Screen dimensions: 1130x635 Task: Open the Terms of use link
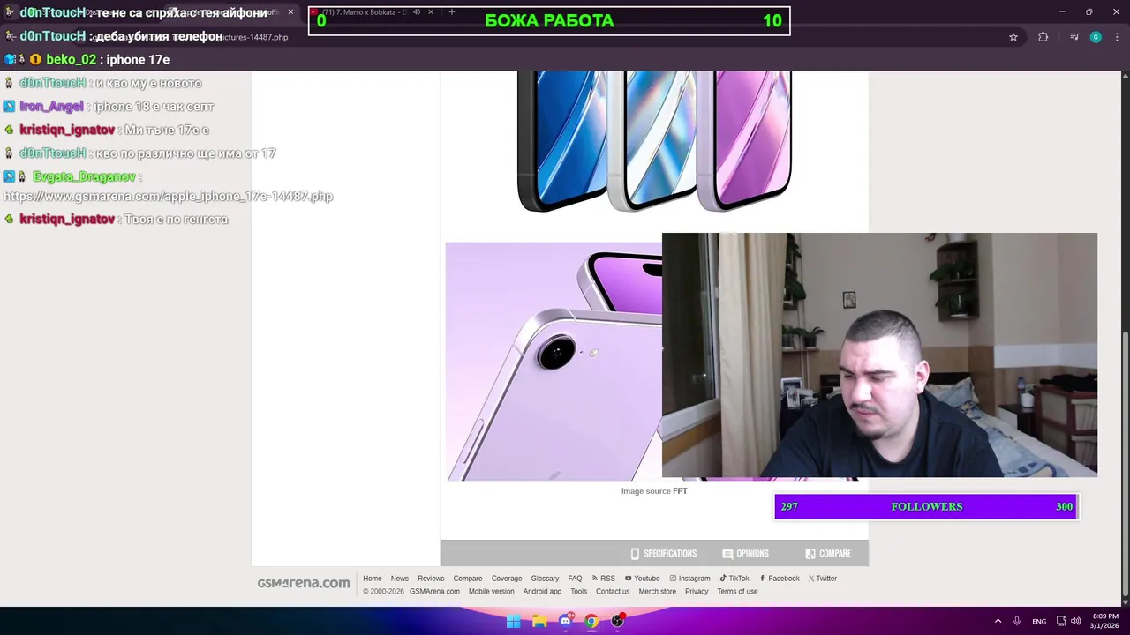coord(737,592)
